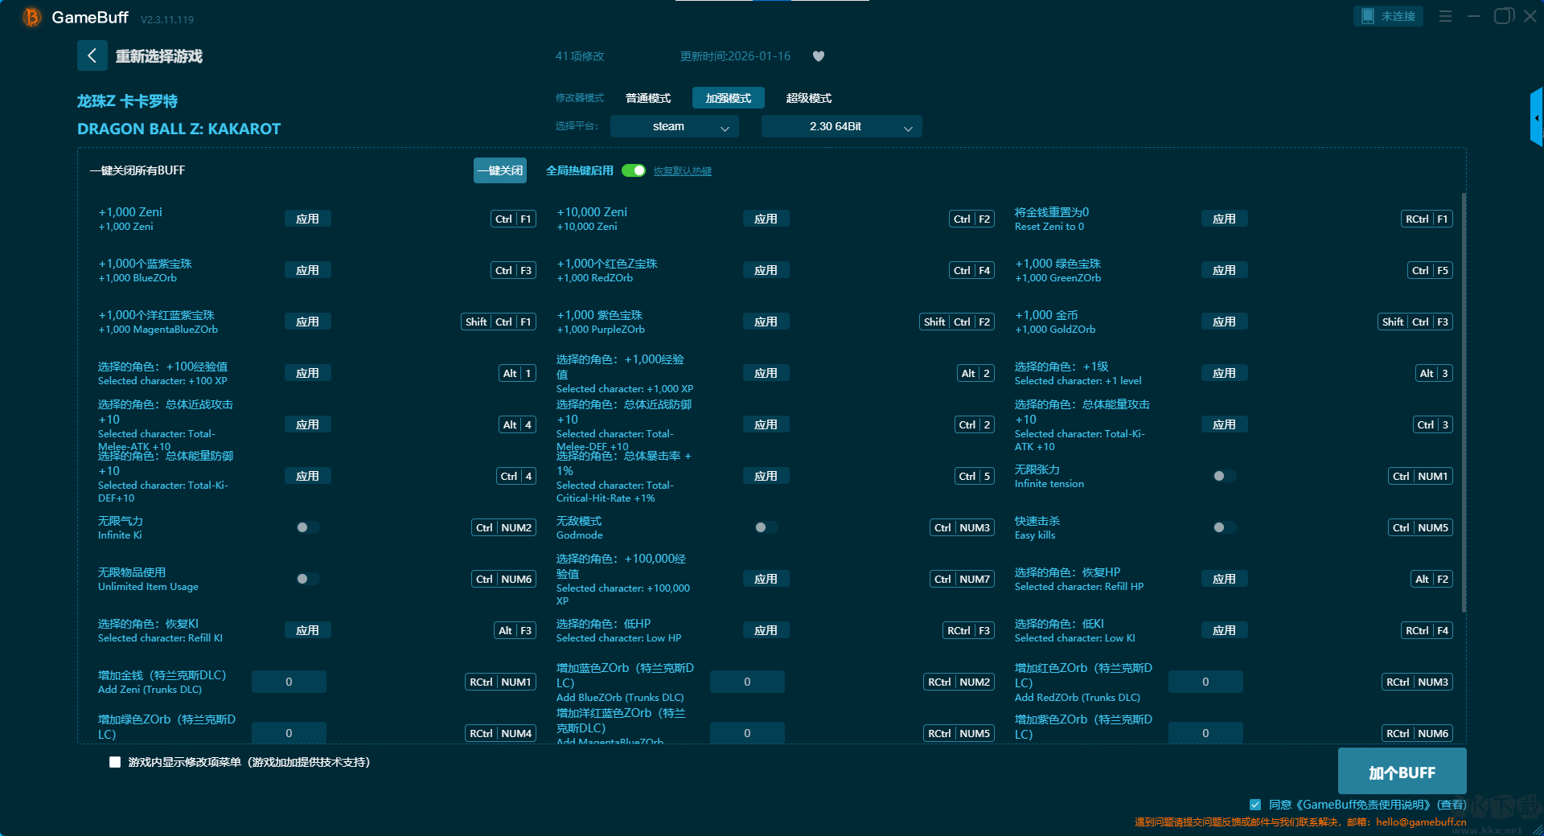Expand the blue side panel tab
The image size is (1544, 836).
(1537, 117)
